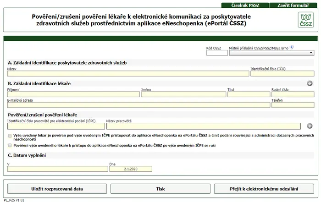Click the E-mailová adresa field
Viewport: 321px width, 202px height.
(x=138, y=105)
